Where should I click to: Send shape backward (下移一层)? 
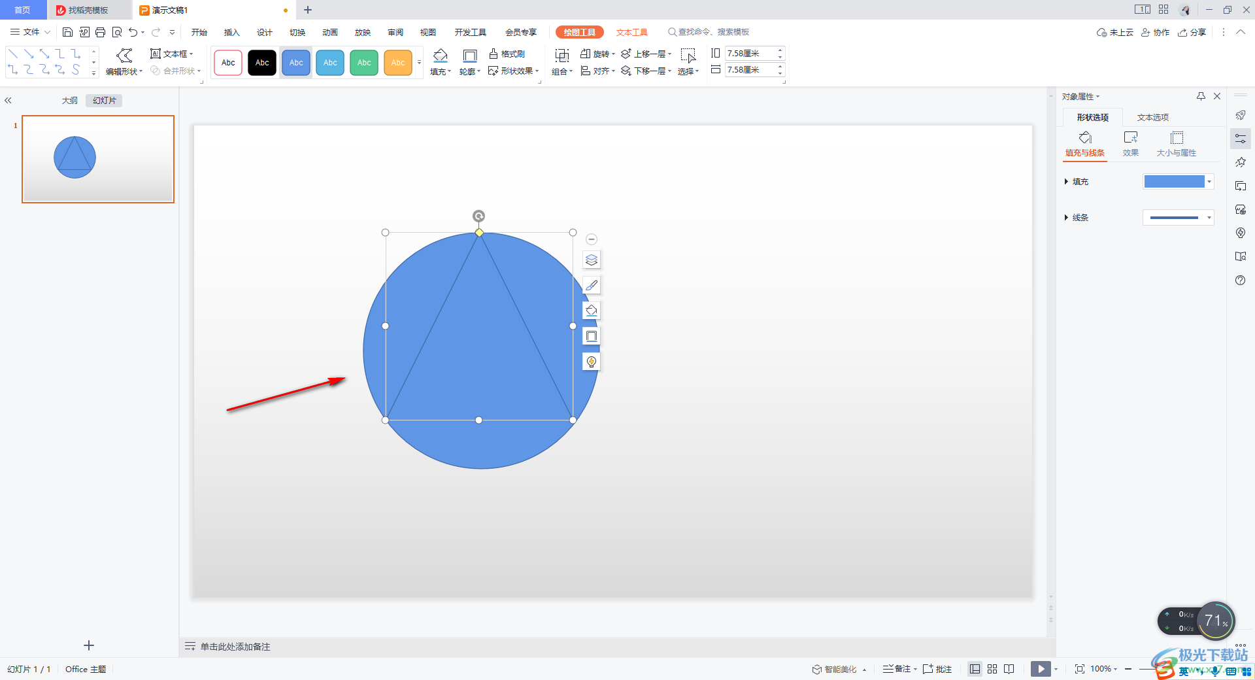tap(646, 71)
